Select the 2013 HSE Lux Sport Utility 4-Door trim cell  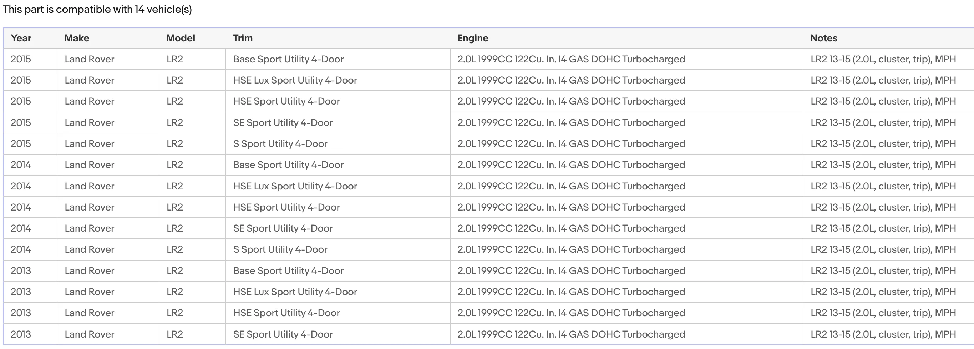click(338, 292)
